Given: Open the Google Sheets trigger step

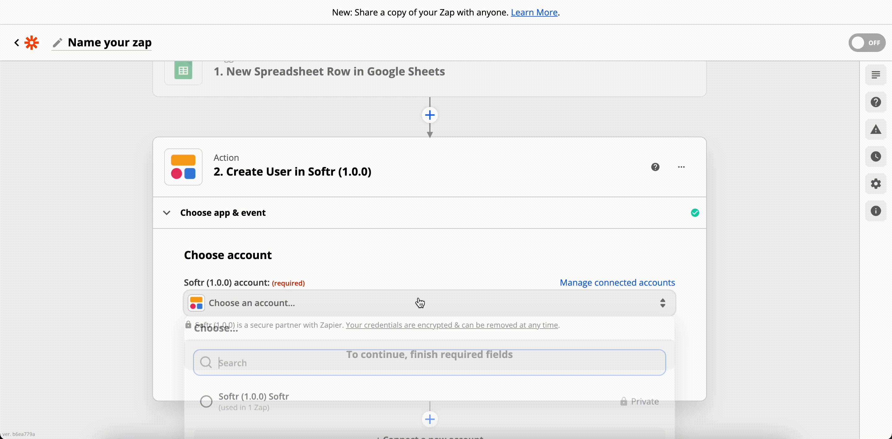Looking at the screenshot, I should [x=329, y=71].
